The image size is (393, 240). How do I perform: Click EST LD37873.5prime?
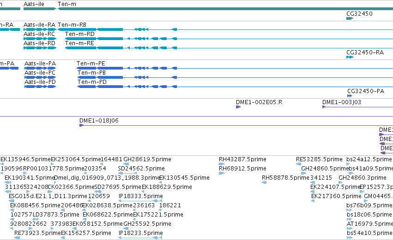click(56, 215)
